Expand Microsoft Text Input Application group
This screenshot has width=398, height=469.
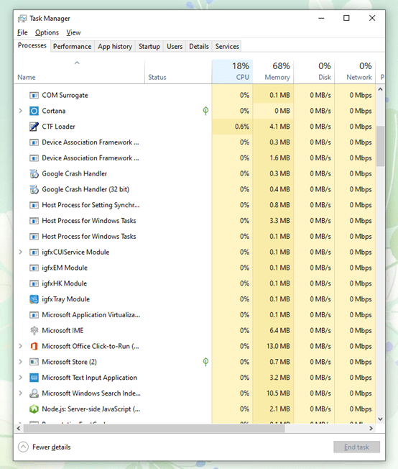pos(20,378)
